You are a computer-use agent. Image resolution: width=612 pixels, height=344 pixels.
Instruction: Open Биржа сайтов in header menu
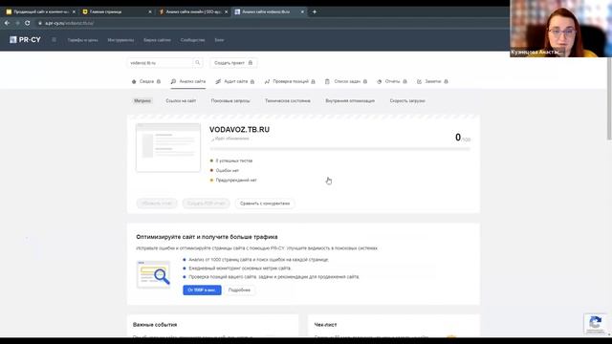click(157, 40)
